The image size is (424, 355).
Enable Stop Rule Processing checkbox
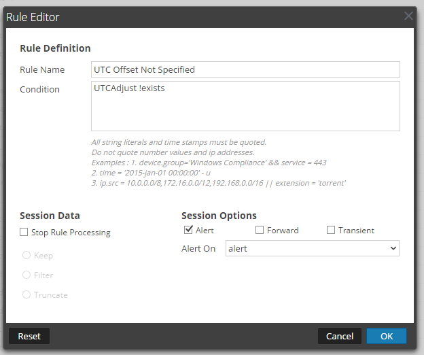[24, 233]
